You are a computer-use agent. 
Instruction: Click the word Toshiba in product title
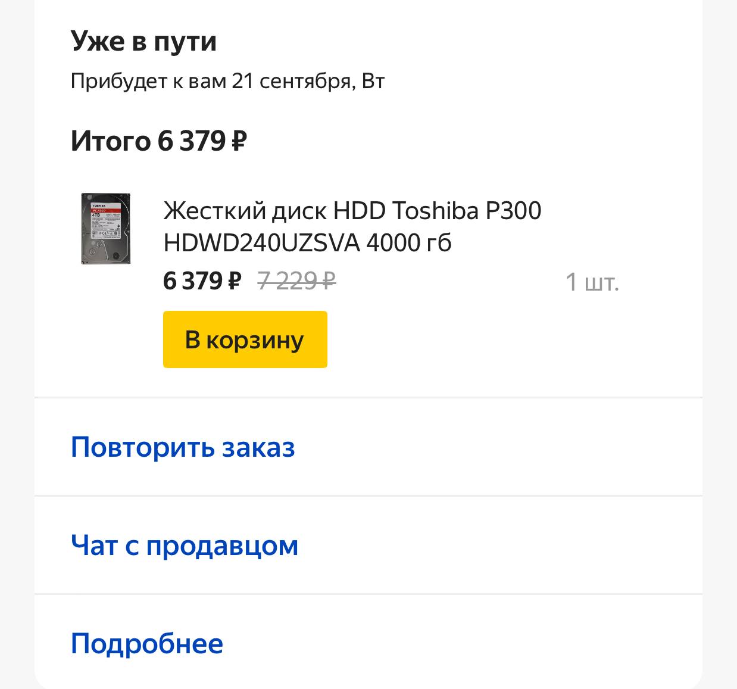pyautogui.click(x=435, y=211)
